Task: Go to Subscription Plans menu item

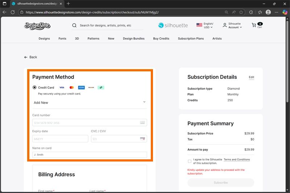Action: 191,38
